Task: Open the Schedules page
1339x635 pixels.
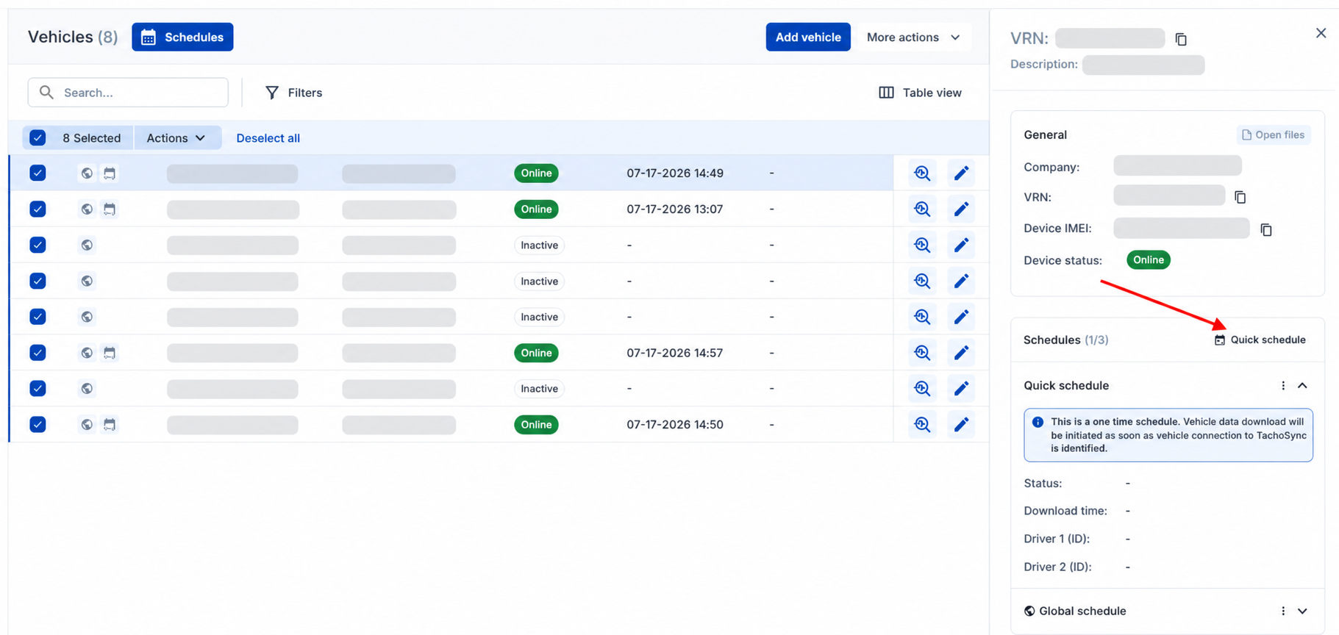Action: [x=182, y=37]
